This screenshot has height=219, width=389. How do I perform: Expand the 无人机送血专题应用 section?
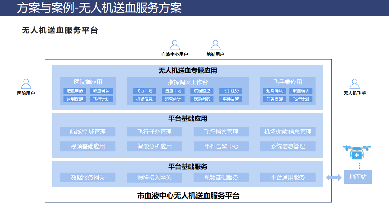click(188, 70)
